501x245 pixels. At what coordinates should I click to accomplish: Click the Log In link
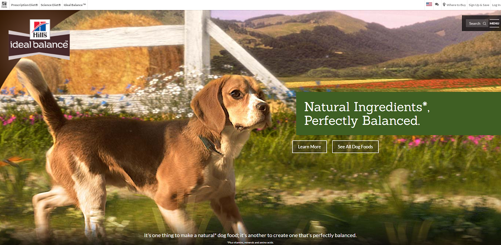(x=496, y=5)
